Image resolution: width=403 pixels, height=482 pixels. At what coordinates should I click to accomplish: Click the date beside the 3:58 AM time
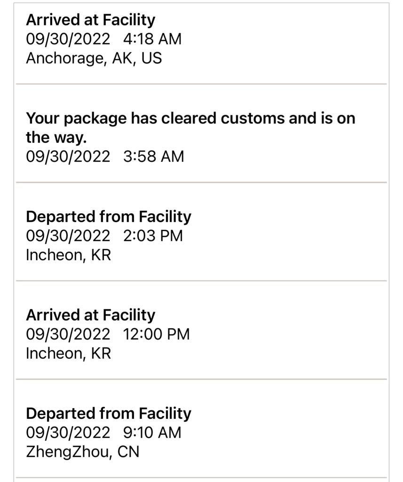click(68, 156)
